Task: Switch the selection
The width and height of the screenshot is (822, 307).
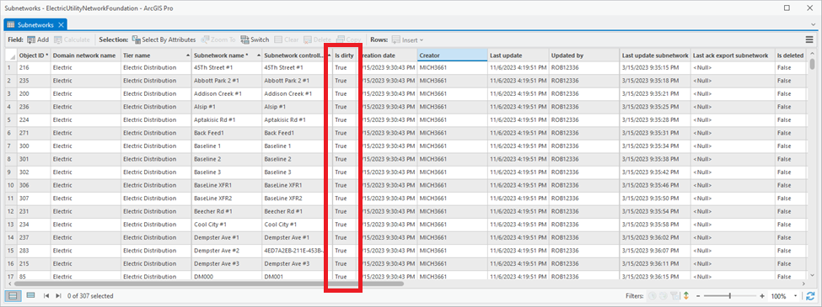Action: pyautogui.click(x=255, y=40)
